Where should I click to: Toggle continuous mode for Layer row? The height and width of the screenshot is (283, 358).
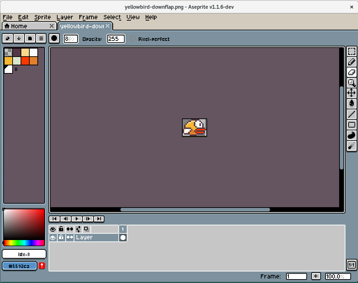(70, 238)
